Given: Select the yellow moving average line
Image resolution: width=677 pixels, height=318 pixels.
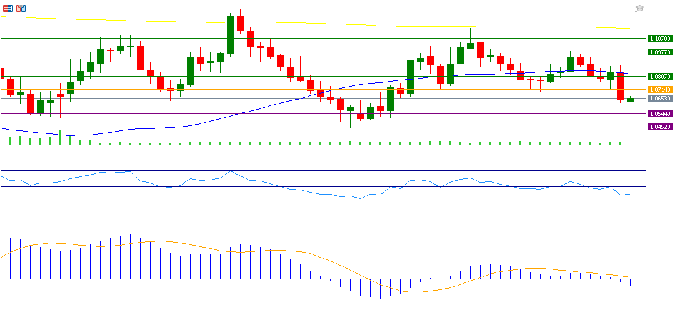Looking at the screenshot, I should [375, 24].
